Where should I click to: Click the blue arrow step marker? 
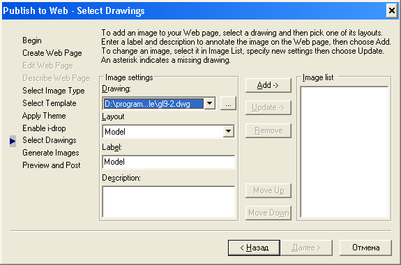pyautogui.click(x=13, y=141)
